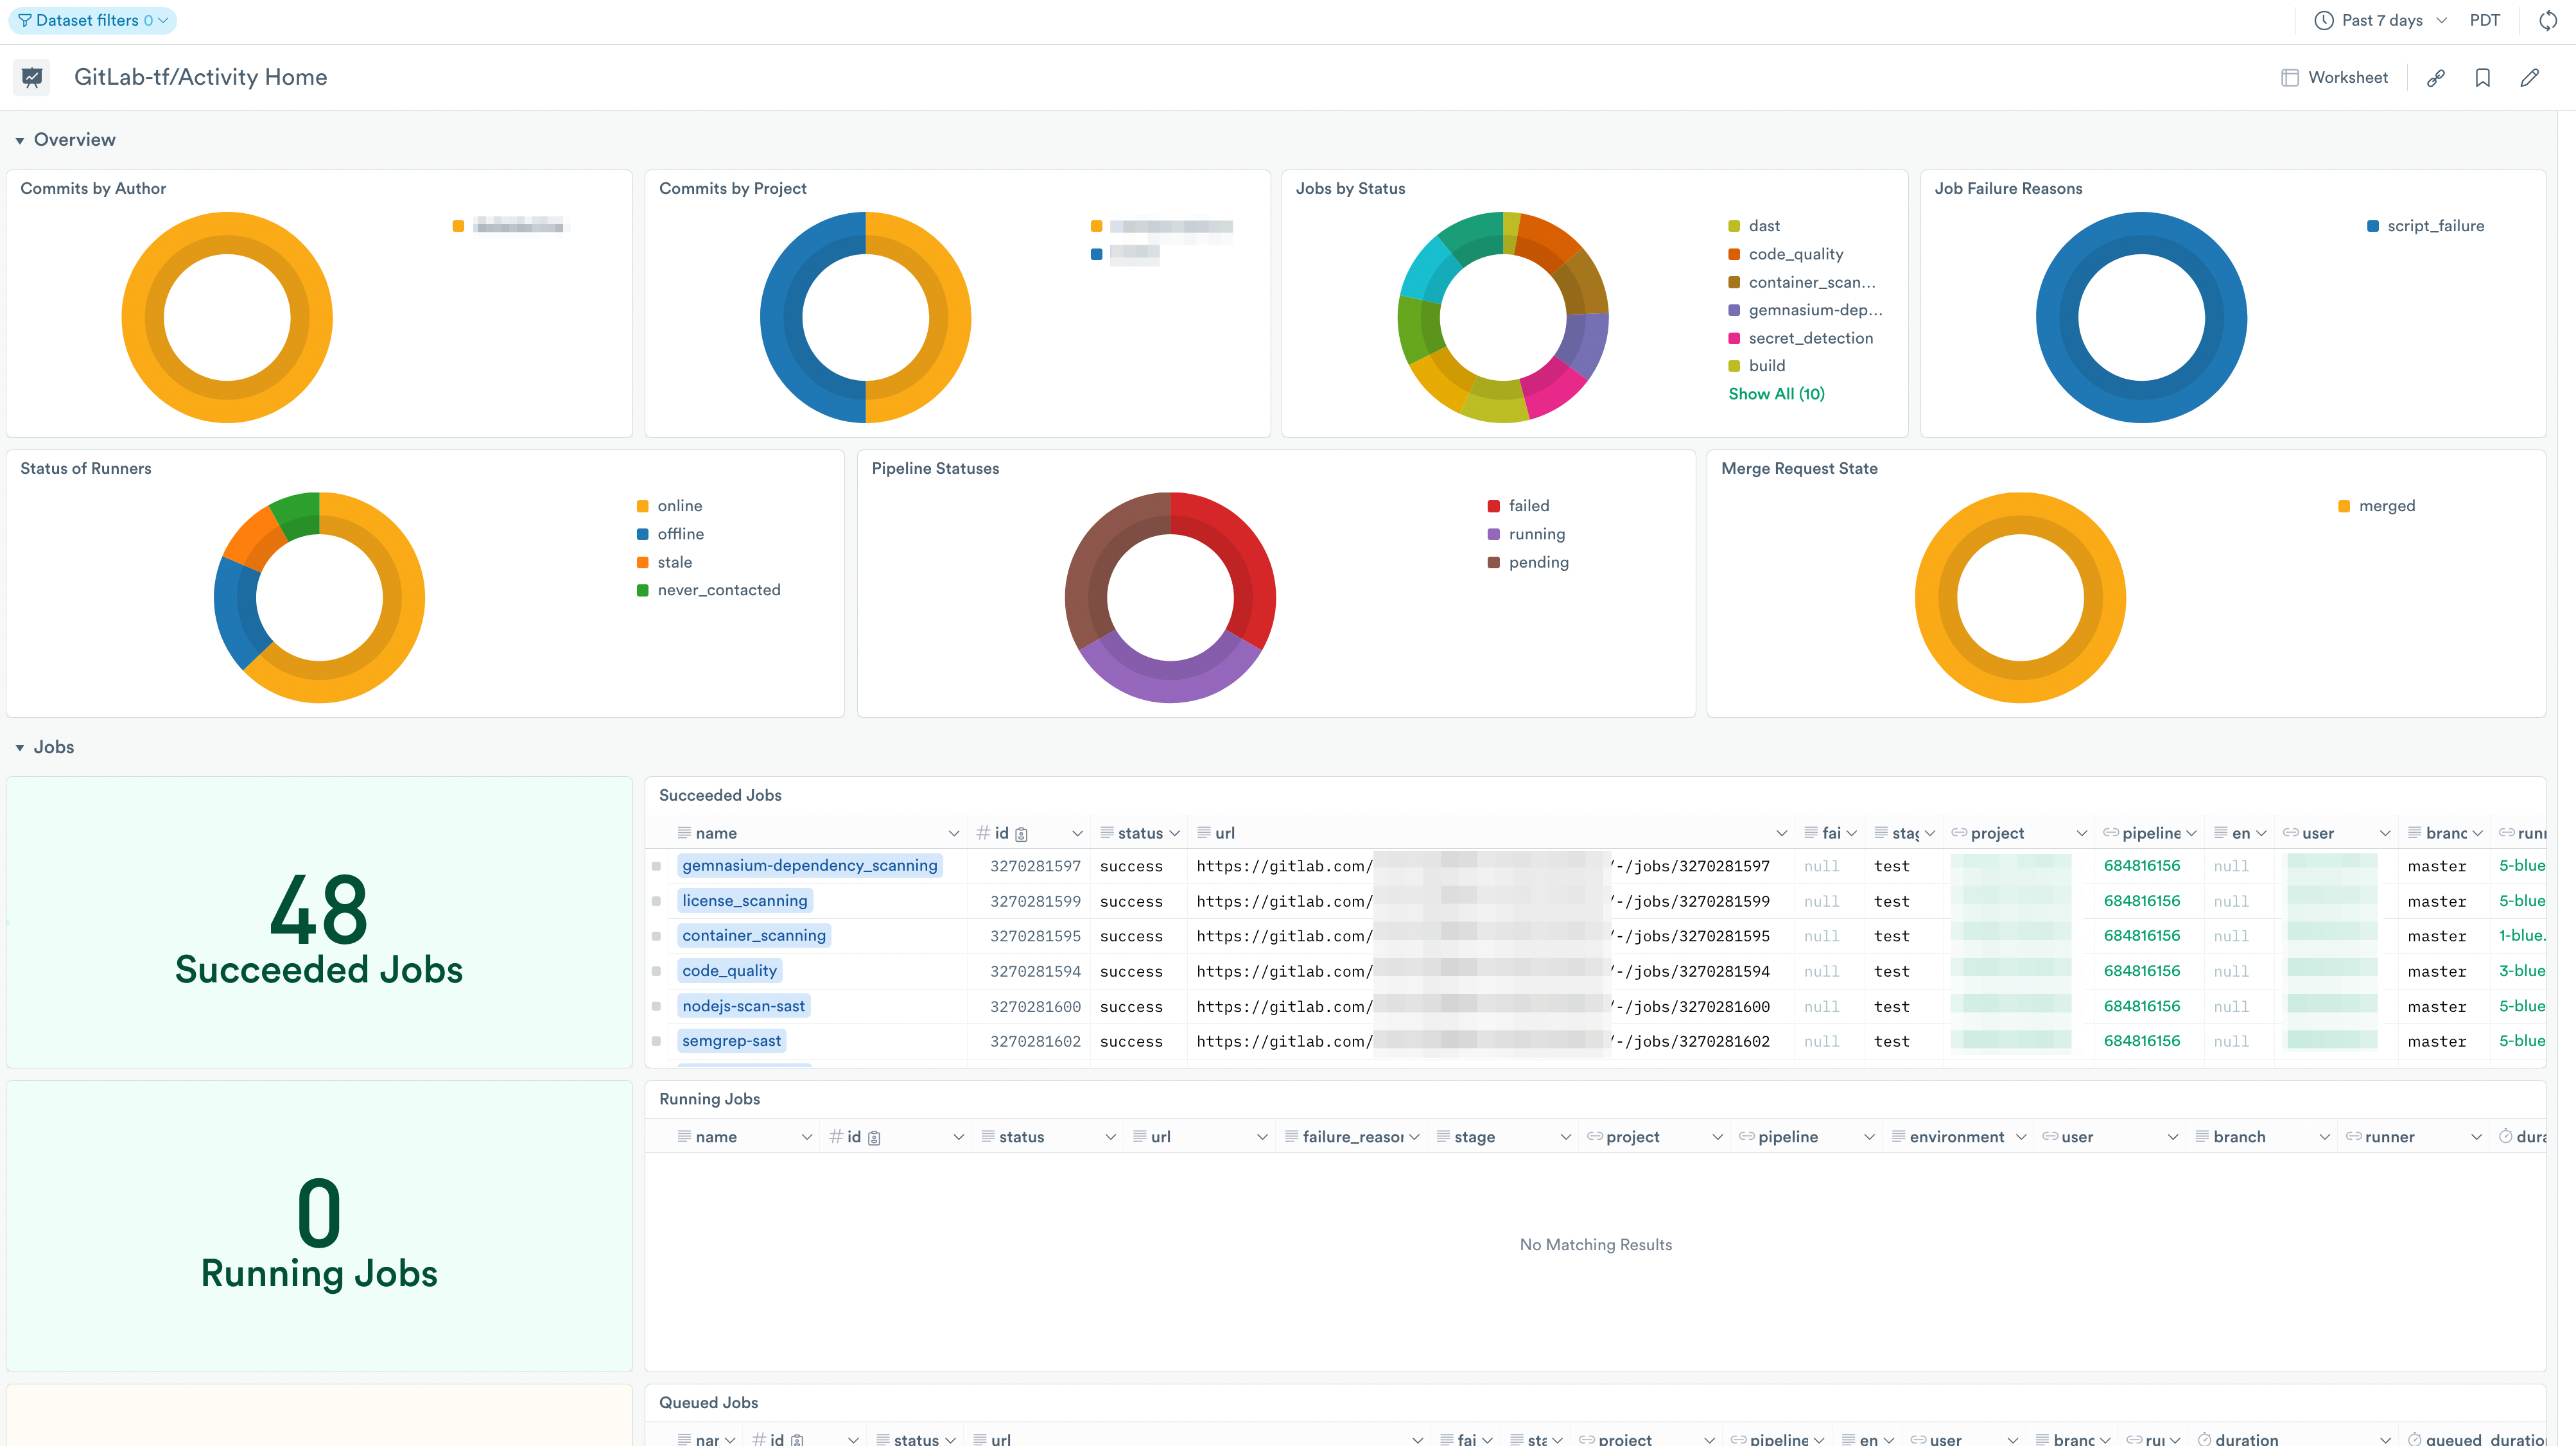Click lock icon on Succeeded Jobs id column
The height and width of the screenshot is (1446, 2576).
(x=1021, y=834)
